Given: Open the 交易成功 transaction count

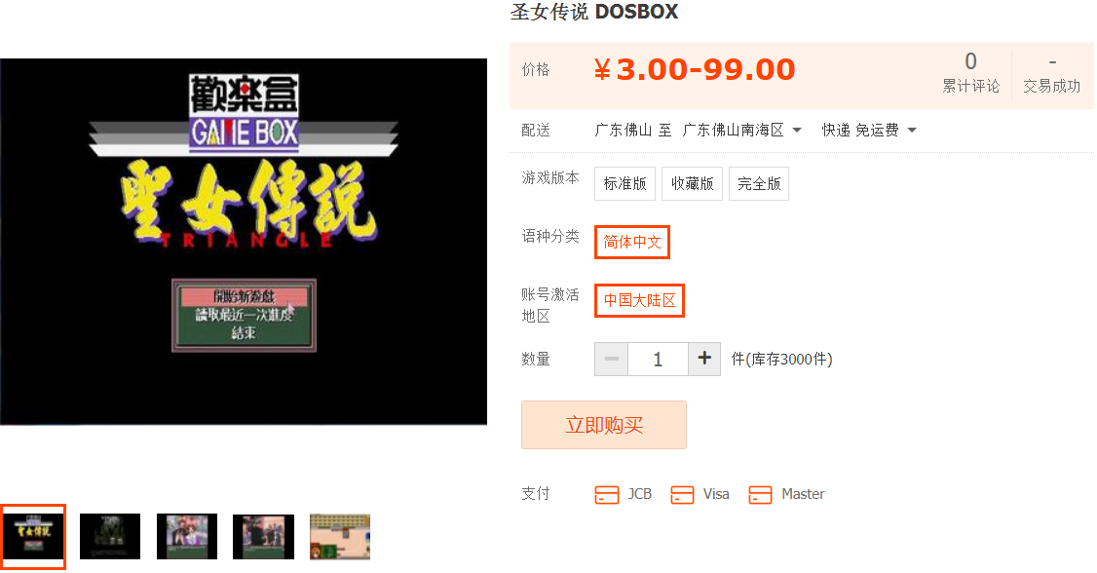Looking at the screenshot, I should click(x=1052, y=73).
